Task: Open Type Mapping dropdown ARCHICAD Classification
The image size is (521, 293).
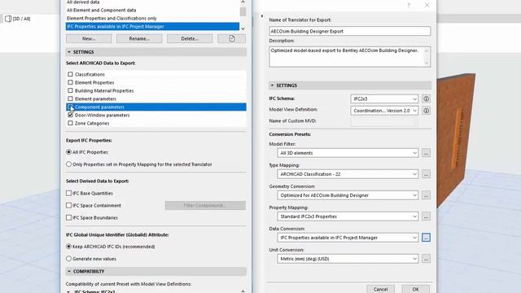Action: click(x=348, y=174)
